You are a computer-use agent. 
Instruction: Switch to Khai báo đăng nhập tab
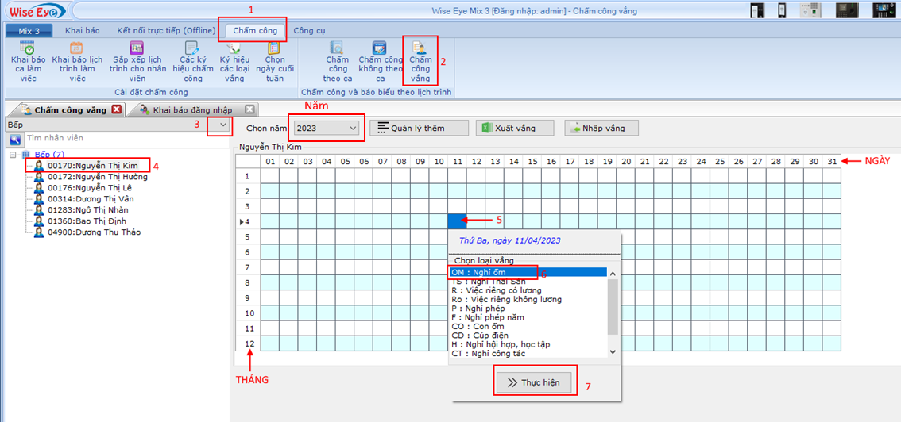pyautogui.click(x=192, y=109)
